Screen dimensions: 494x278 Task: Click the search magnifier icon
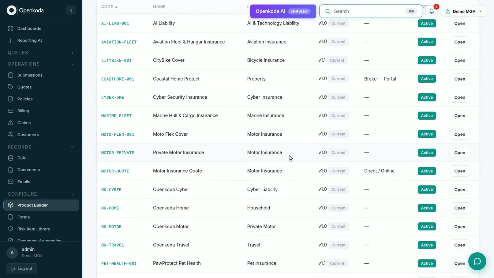point(328,11)
